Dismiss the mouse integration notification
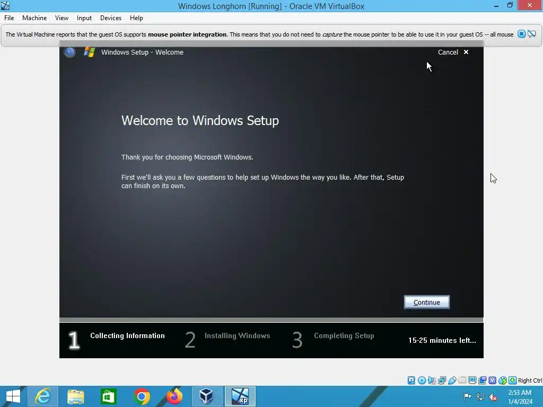The width and height of the screenshot is (543, 407). coord(521,34)
